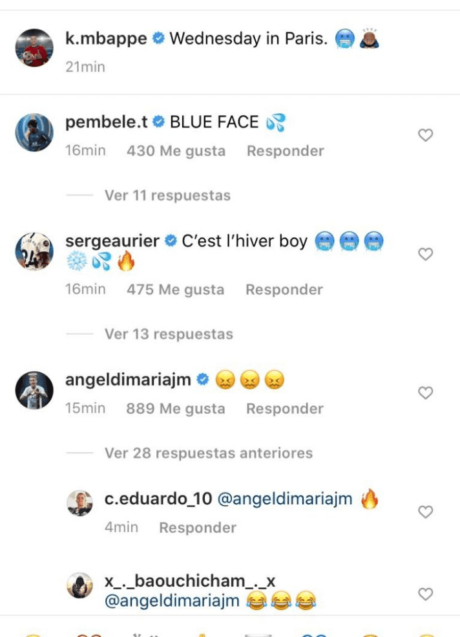View the 889 Me gusta likes list
The image size is (460, 637).
point(176,409)
